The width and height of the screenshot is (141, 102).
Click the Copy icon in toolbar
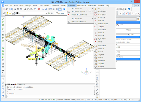(x=28, y=9)
